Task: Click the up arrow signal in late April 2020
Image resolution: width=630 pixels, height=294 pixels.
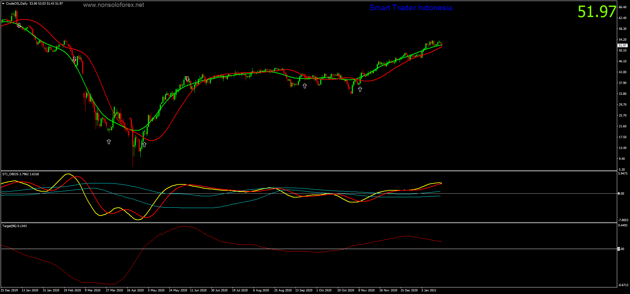Action: pos(144,144)
